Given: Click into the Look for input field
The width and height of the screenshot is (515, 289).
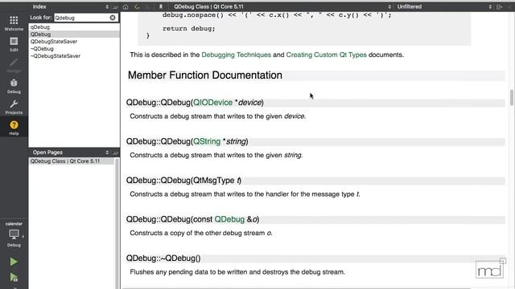Looking at the screenshot, I should [82, 18].
